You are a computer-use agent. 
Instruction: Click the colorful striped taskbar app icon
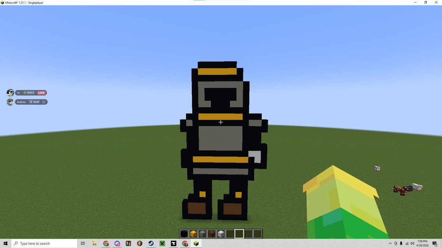[128, 243]
